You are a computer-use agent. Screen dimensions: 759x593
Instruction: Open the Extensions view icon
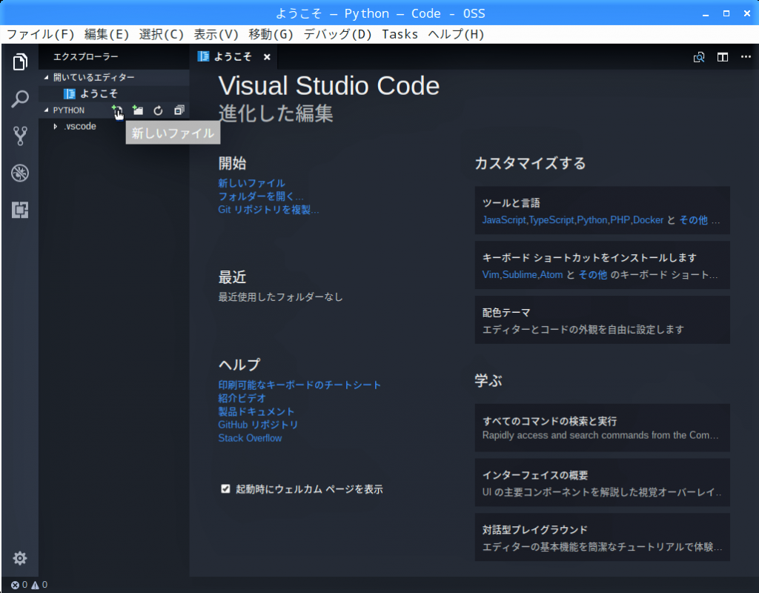(x=20, y=211)
